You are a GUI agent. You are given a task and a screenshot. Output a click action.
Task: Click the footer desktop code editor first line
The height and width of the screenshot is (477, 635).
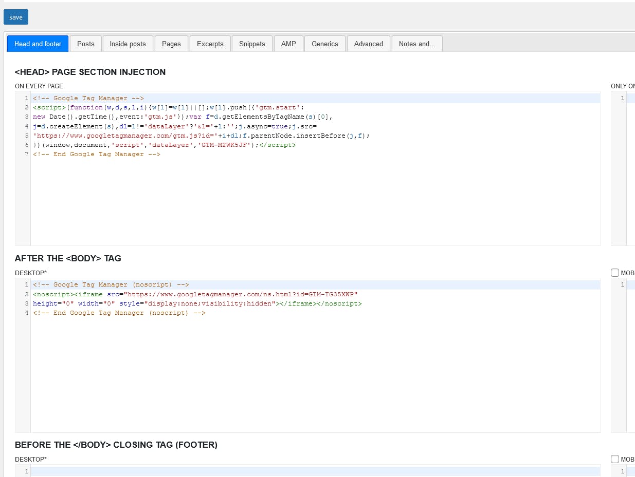coord(315,471)
